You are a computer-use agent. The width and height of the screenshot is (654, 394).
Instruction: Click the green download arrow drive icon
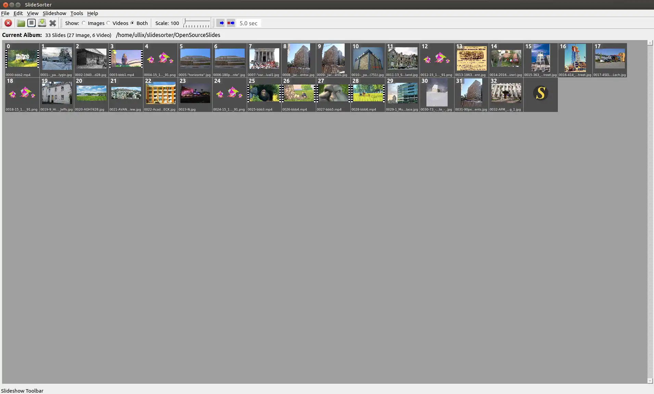(42, 23)
